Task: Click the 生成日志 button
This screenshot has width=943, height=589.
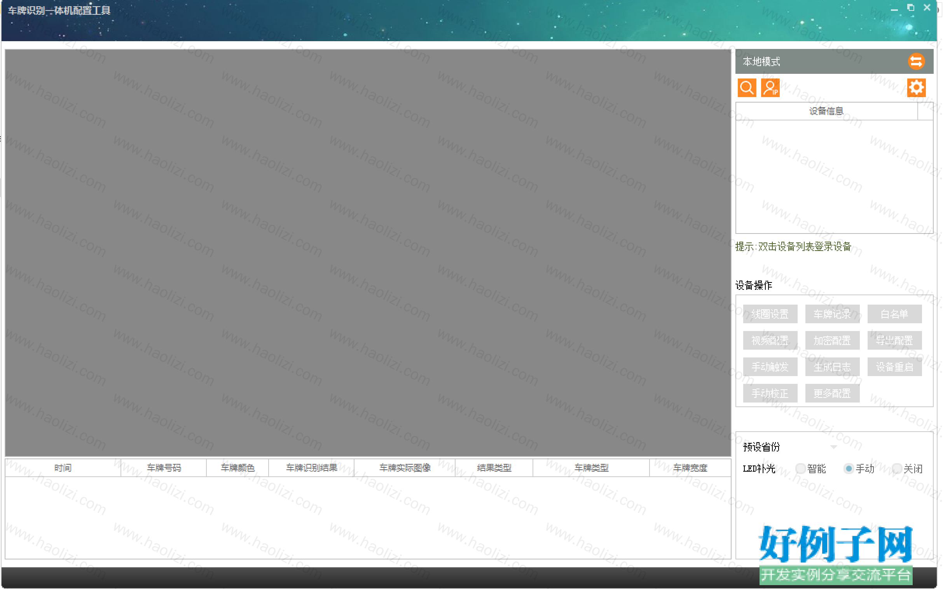Action: point(832,367)
